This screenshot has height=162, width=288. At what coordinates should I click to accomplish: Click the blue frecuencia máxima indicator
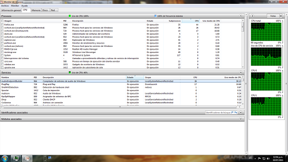pyautogui.click(x=156, y=16)
